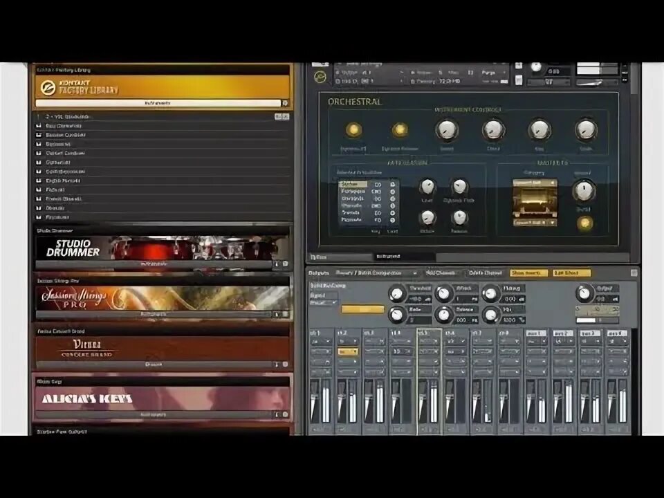The image size is (664, 498).
Task: Toggle the yellow bypass bar in compressor panel
Action: pyautogui.click(x=363, y=310)
